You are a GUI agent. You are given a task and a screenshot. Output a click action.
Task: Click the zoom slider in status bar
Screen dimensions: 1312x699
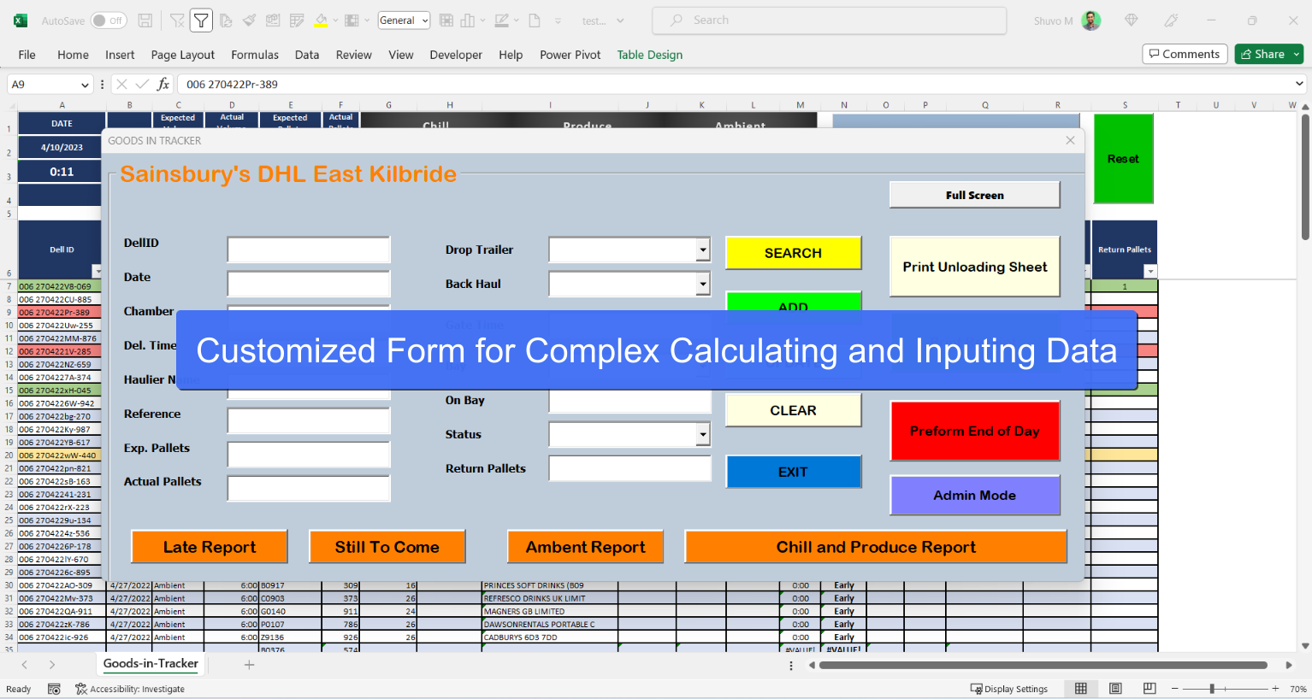point(1212,689)
